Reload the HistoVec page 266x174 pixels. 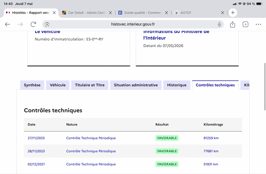pyautogui.click(x=33, y=24)
